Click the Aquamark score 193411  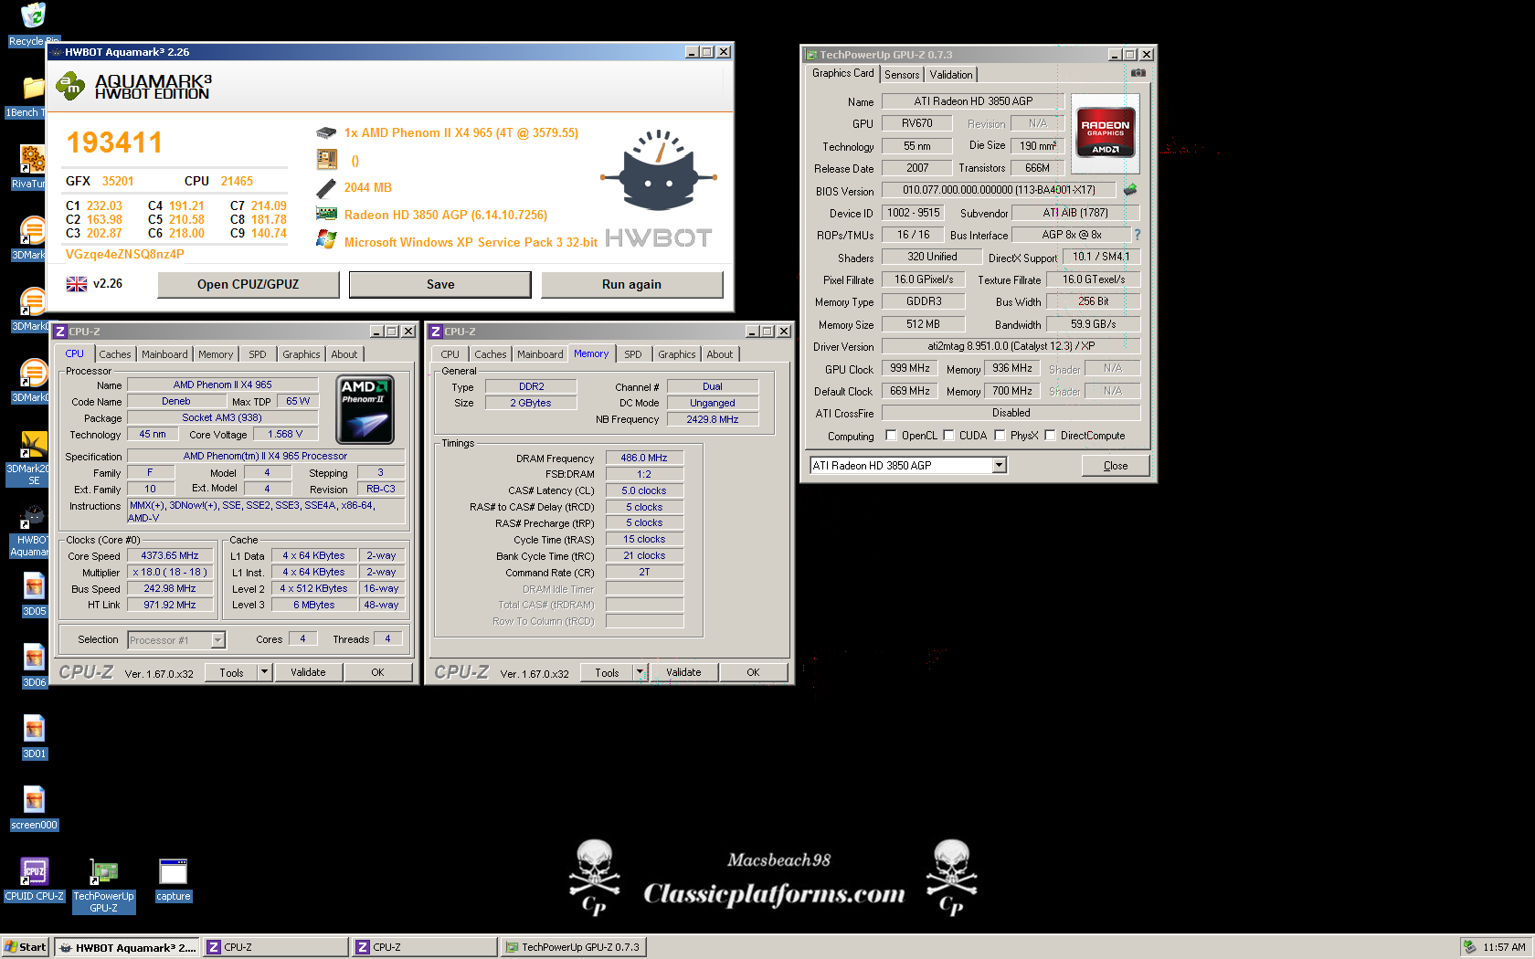point(114,142)
